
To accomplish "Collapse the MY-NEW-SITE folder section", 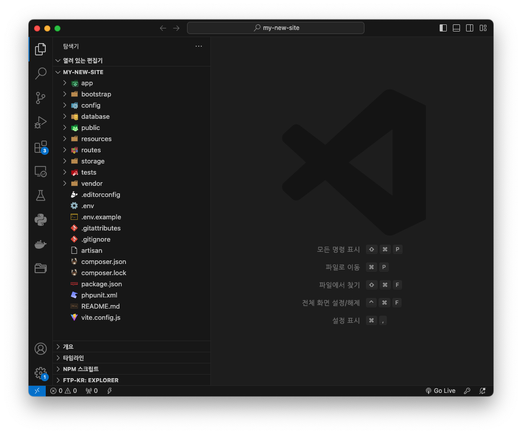I will 133,72.
